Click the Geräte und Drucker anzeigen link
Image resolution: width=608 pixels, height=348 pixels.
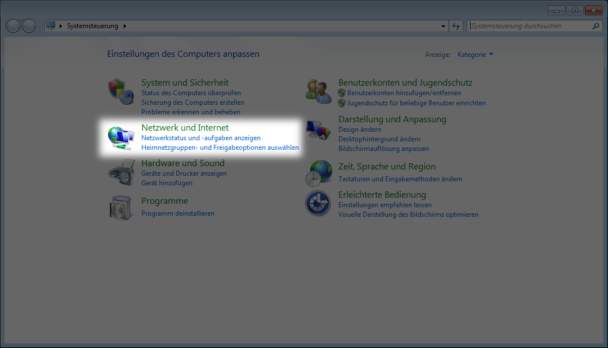coord(184,173)
